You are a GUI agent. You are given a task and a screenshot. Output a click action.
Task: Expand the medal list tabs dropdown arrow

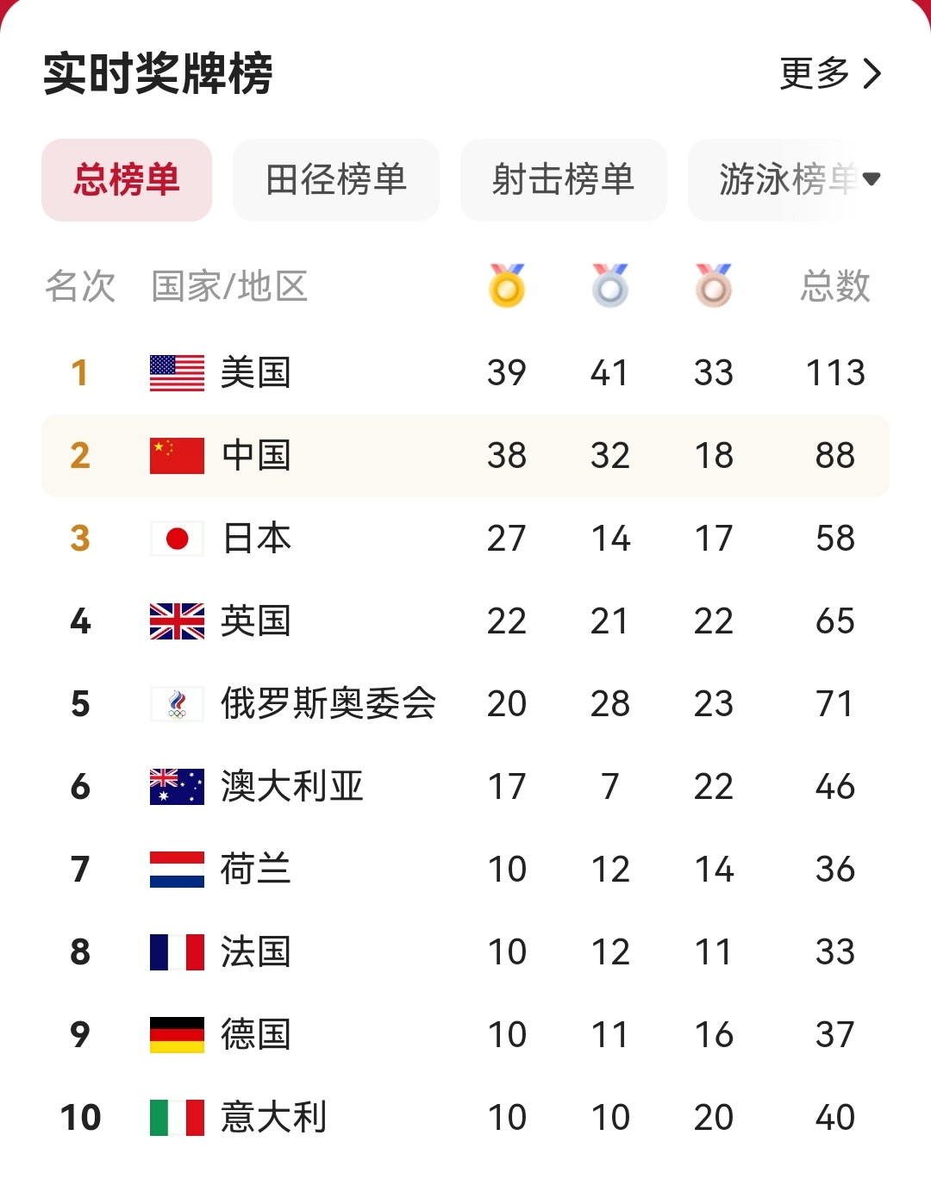[872, 179]
